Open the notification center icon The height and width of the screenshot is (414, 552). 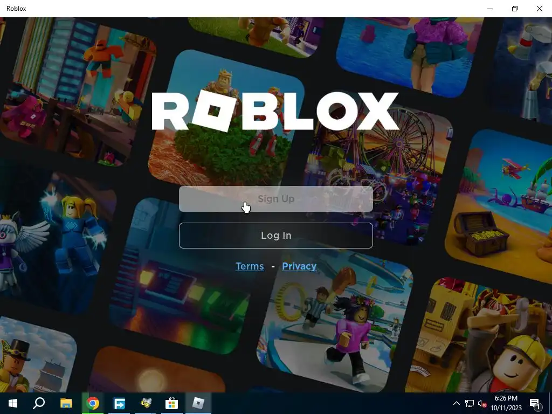(x=535, y=403)
